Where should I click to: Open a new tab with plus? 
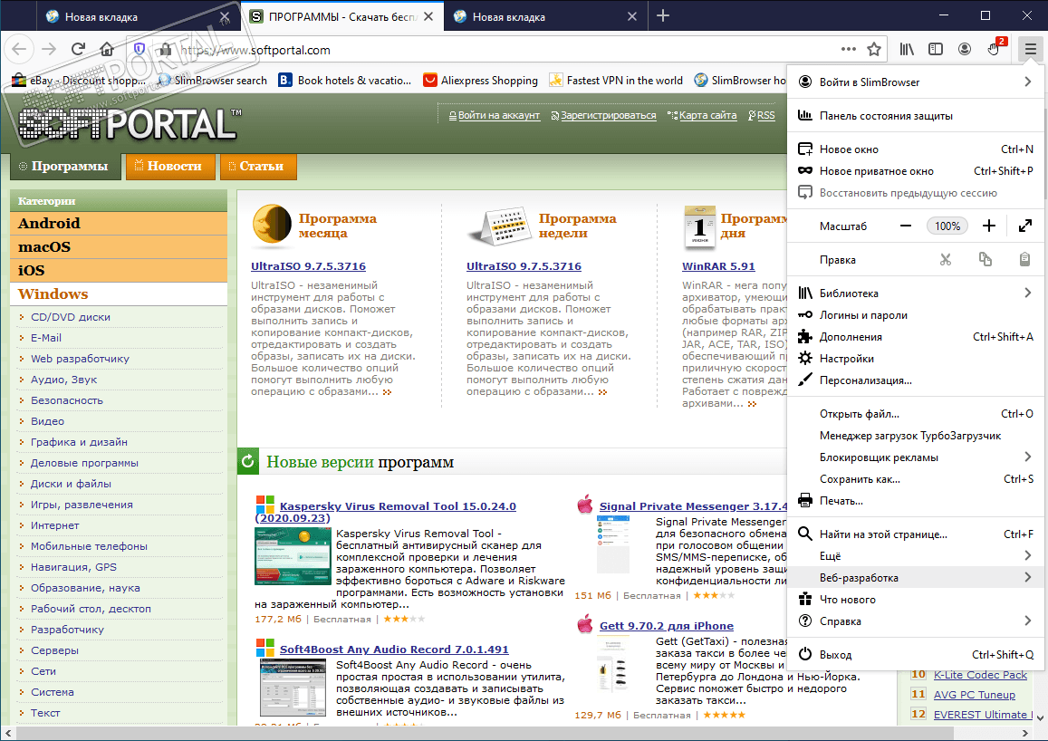[663, 16]
